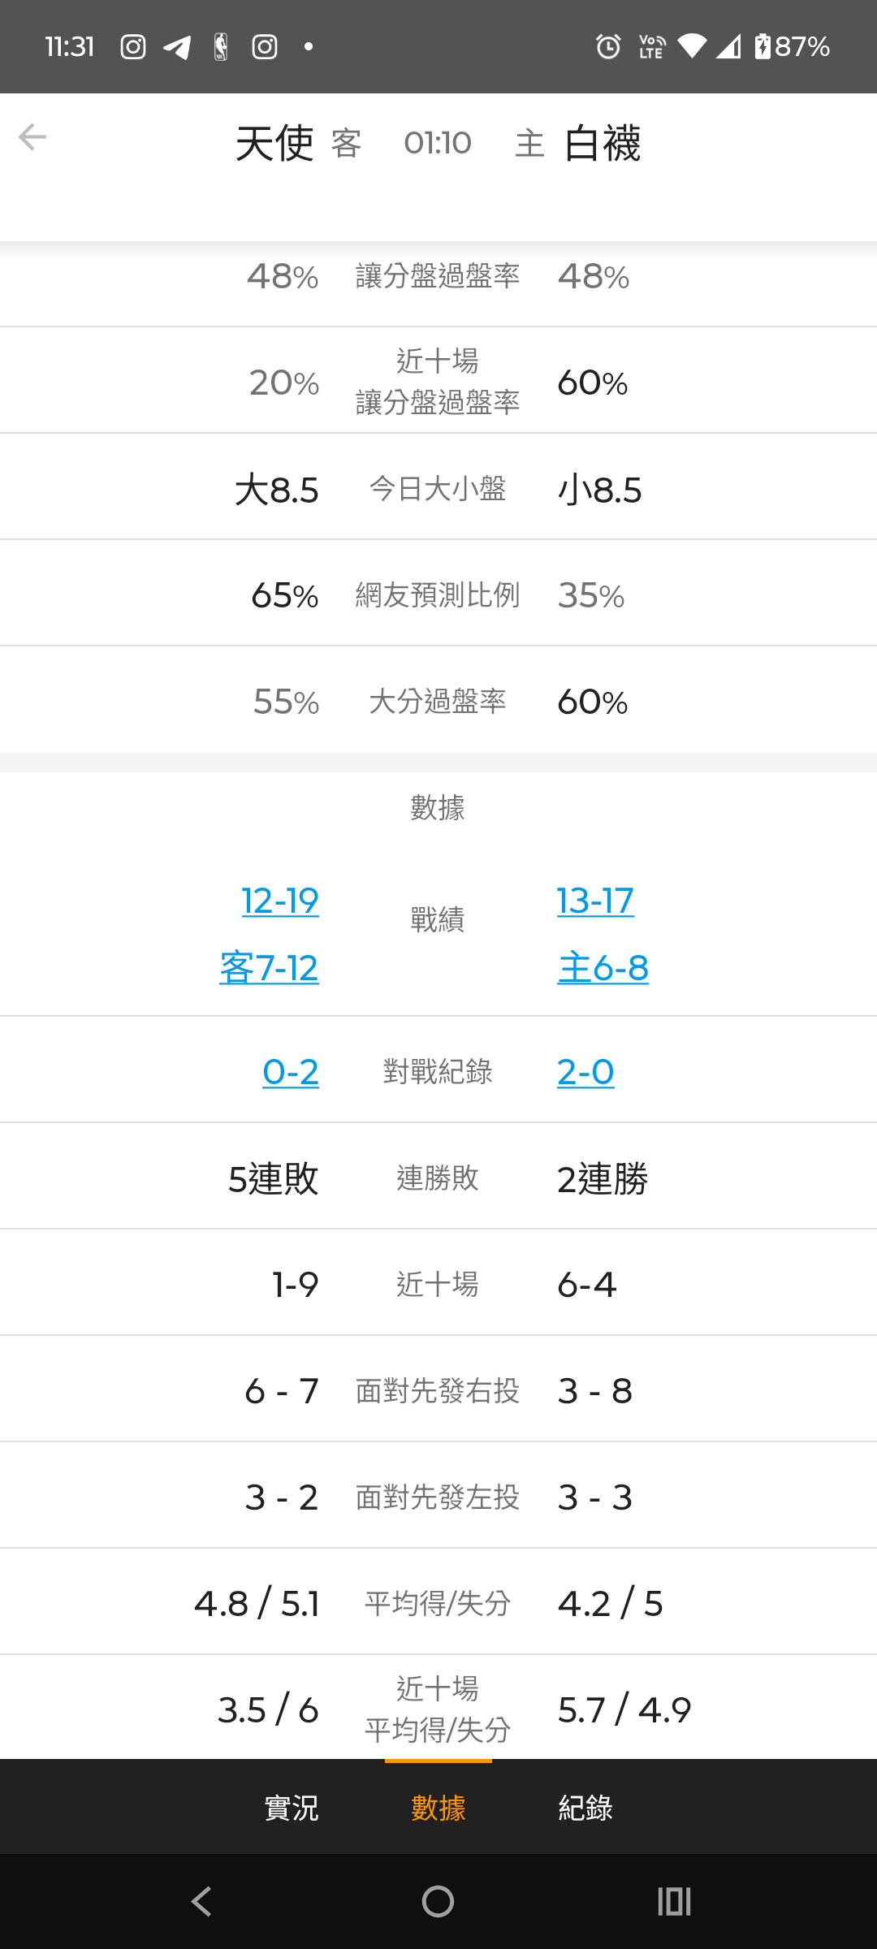Tap the 天使 team name in header
877x1949 pixels.
pyautogui.click(x=274, y=144)
